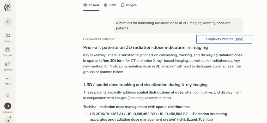
Task: Click the radiation dose query bubble
Action: point(178,26)
